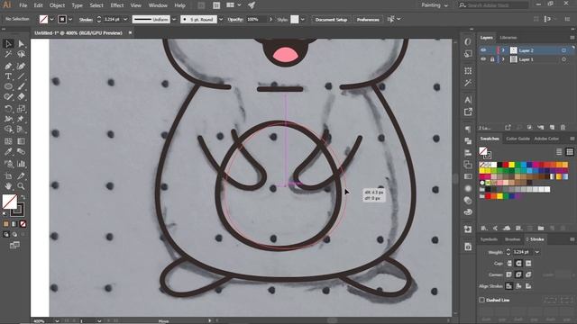Viewport: 577px width, 324px height.
Task: Select the Direct Selection tool
Action: coord(21,44)
